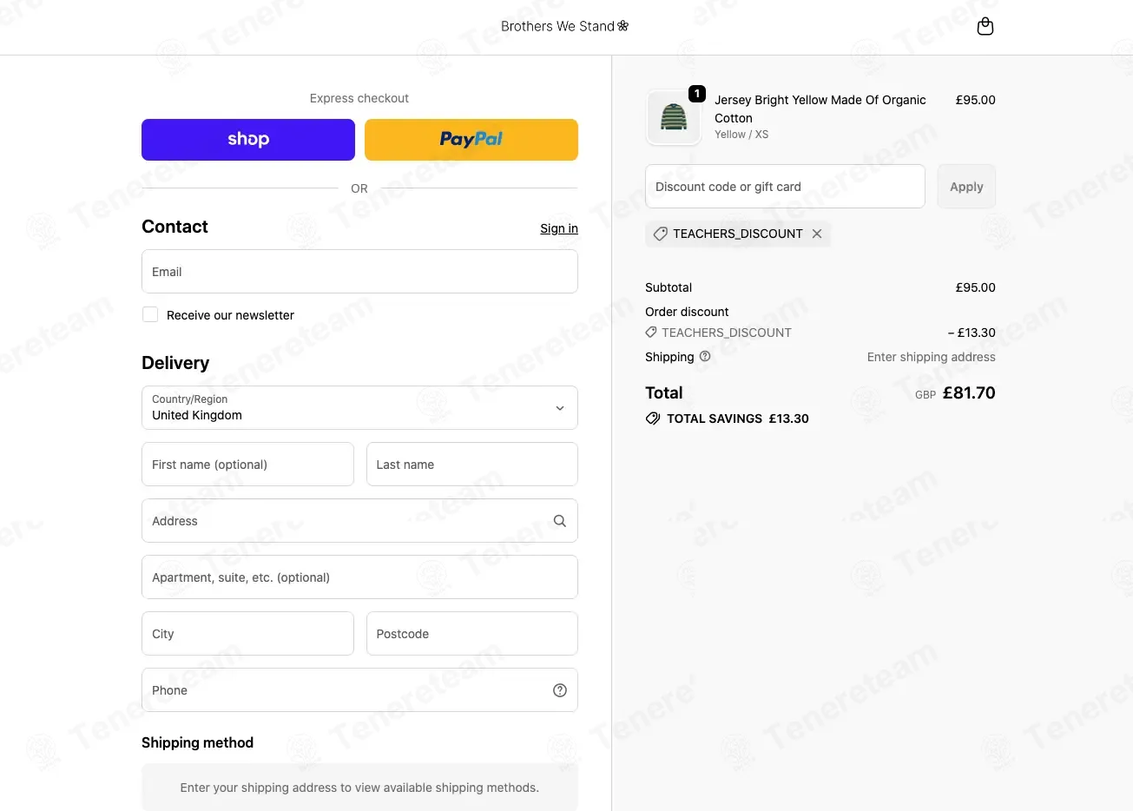Click the address search magnifier icon

[x=560, y=521]
